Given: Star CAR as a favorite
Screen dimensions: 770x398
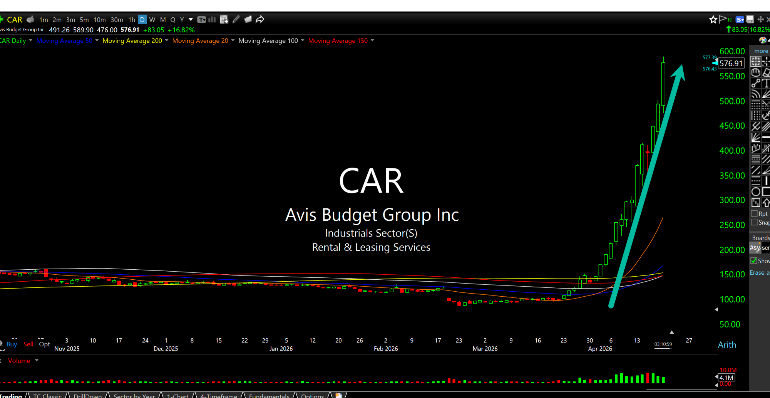Looking at the screenshot, I should tap(713, 20).
